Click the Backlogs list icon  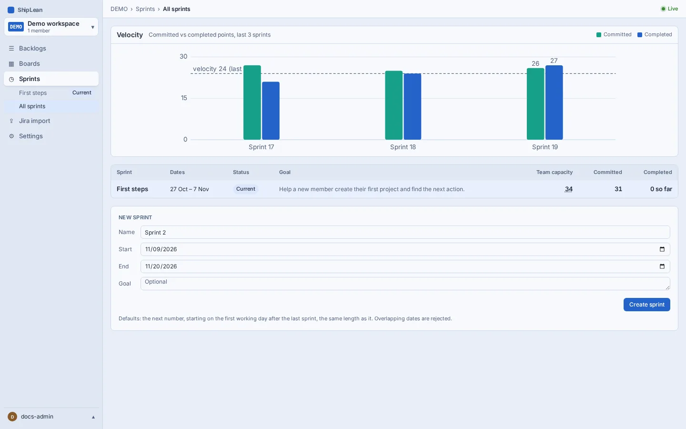click(x=11, y=49)
